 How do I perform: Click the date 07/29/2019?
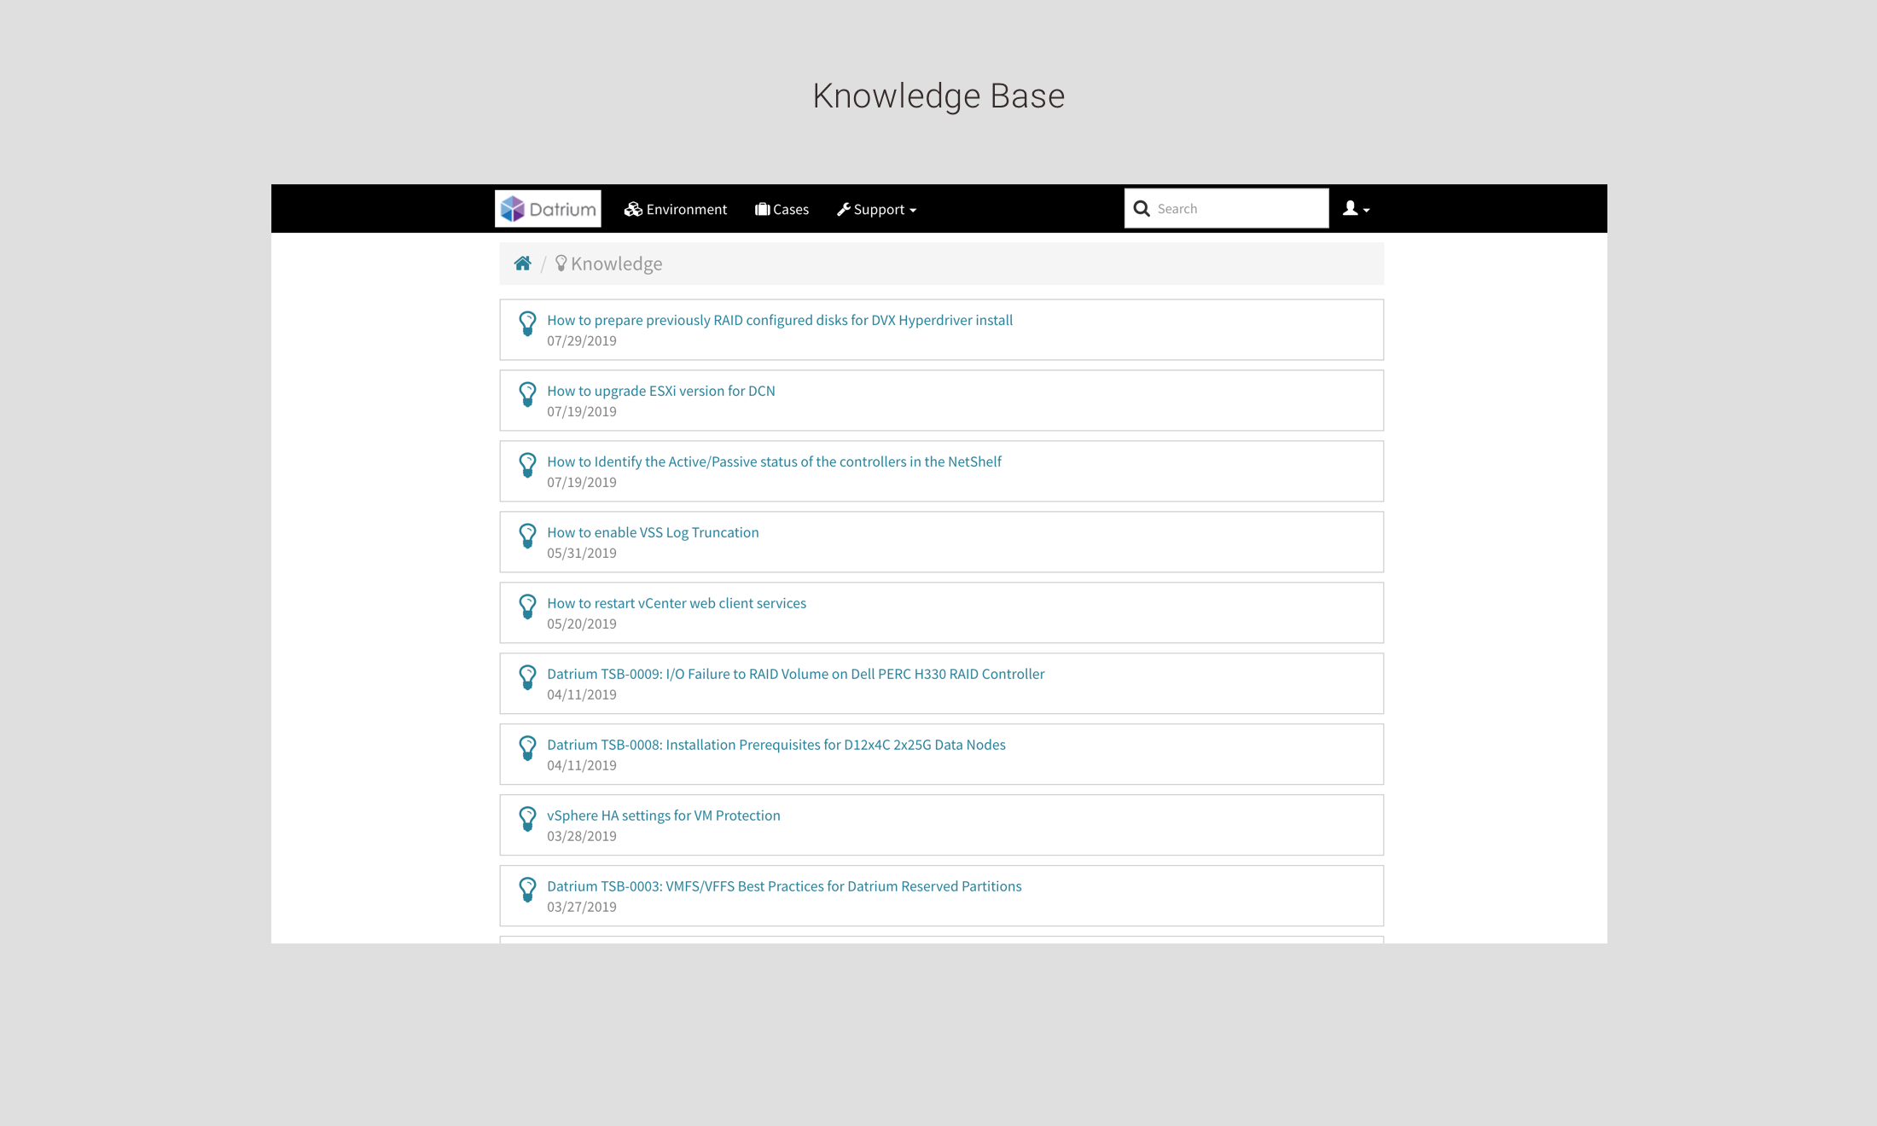(582, 340)
